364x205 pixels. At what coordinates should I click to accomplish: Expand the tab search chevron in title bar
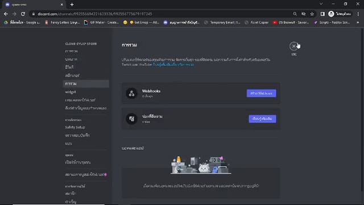tap(321, 4)
